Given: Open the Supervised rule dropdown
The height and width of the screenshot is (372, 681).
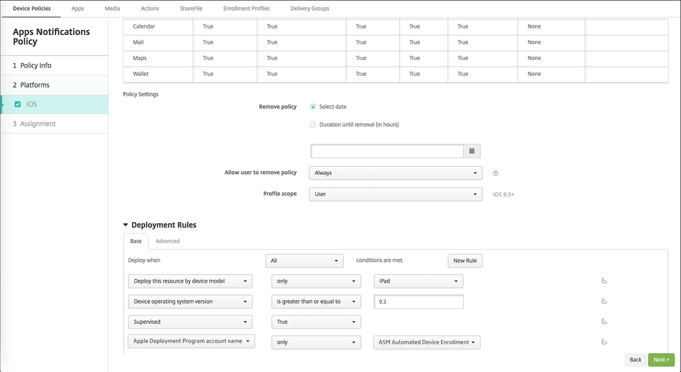Looking at the screenshot, I should pyautogui.click(x=190, y=322).
